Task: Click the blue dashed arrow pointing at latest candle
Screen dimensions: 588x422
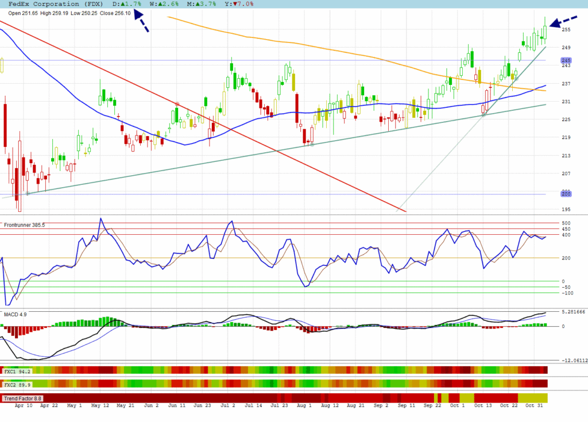Action: coord(563,21)
